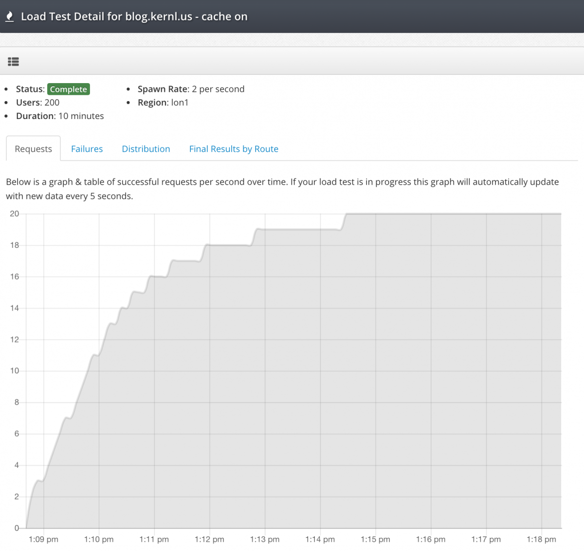Click the Users: 200 detail
The width and height of the screenshot is (584, 551).
37,103
